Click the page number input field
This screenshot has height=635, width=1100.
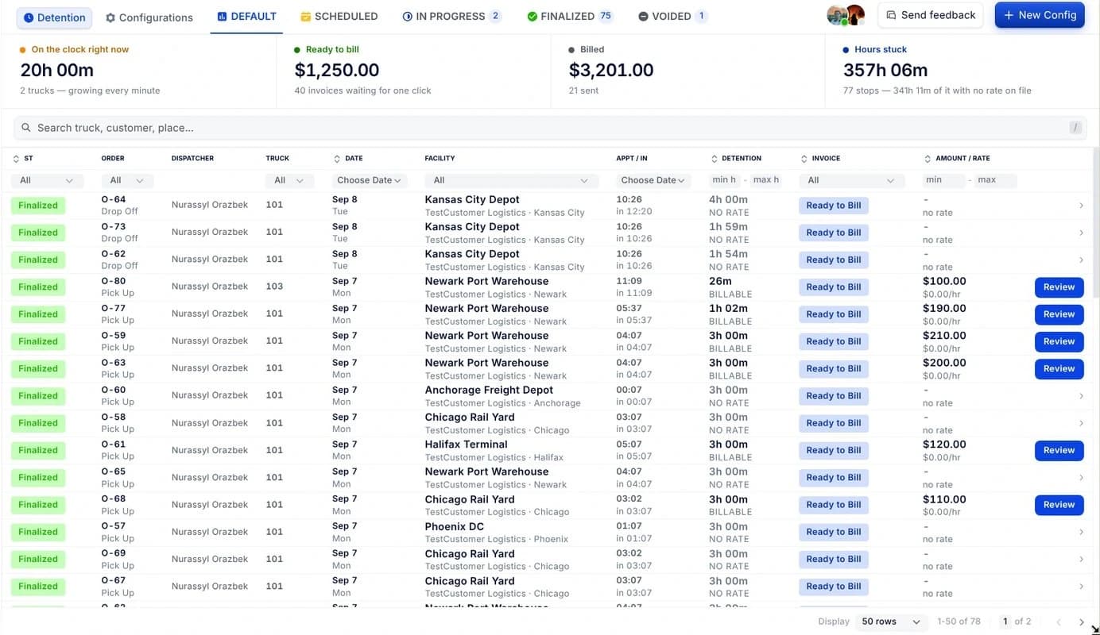coord(1005,622)
